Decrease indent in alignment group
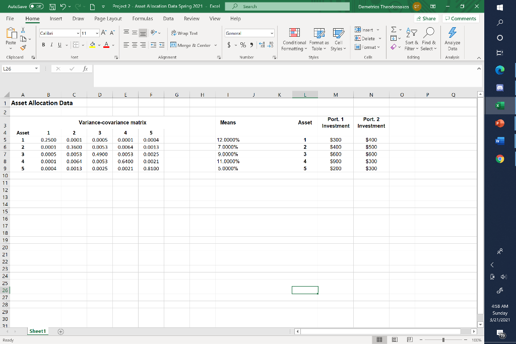This screenshot has width=516, height=344. click(x=153, y=45)
